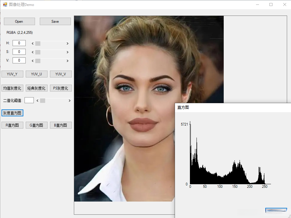The width and height of the screenshot is (291, 218).
Task: Focus the S value input field
Action: tap(19, 52)
